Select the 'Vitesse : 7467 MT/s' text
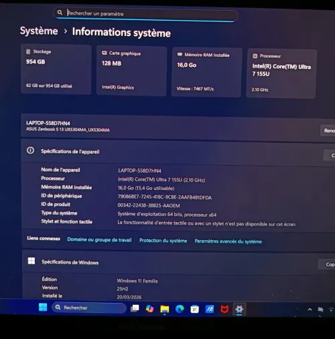 pyautogui.click(x=195, y=89)
